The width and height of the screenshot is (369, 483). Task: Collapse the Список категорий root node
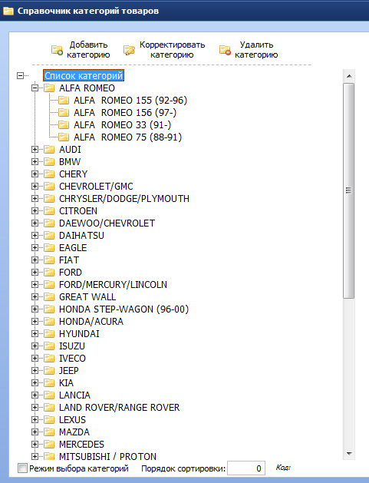[x=20, y=75]
